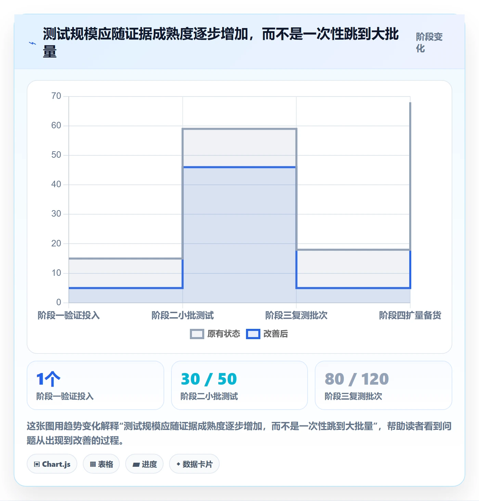Click the 10 y-axis tick label

click(x=56, y=273)
